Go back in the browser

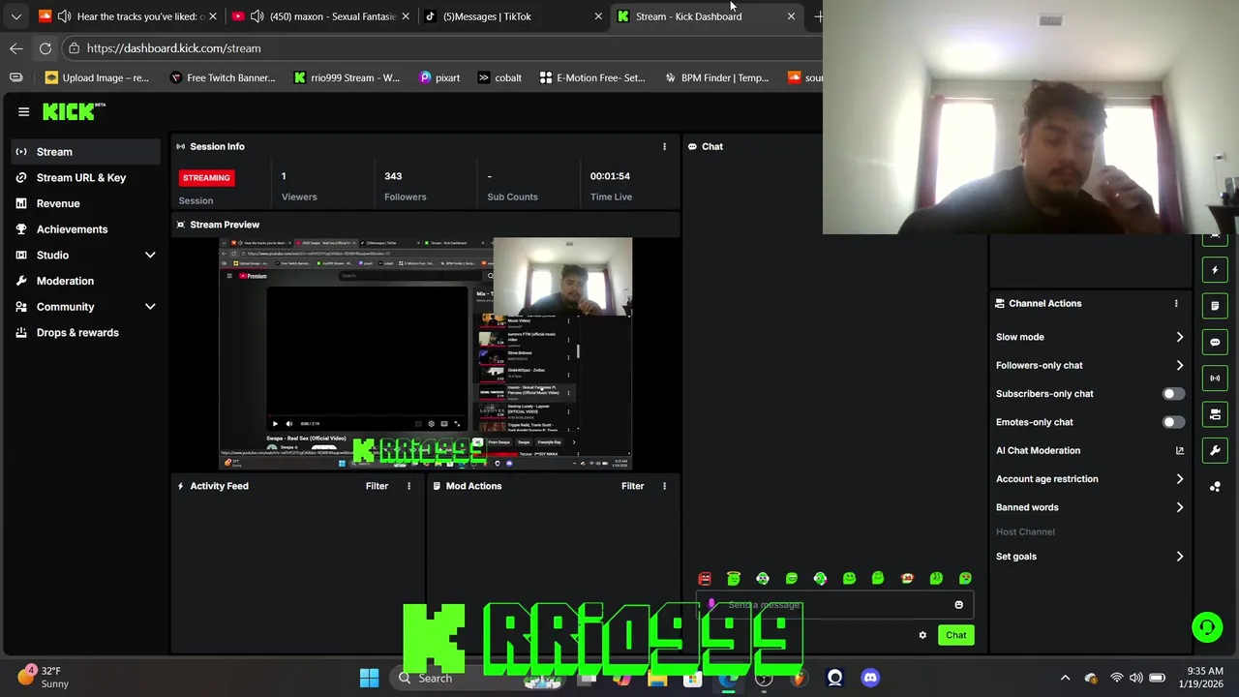point(16,47)
